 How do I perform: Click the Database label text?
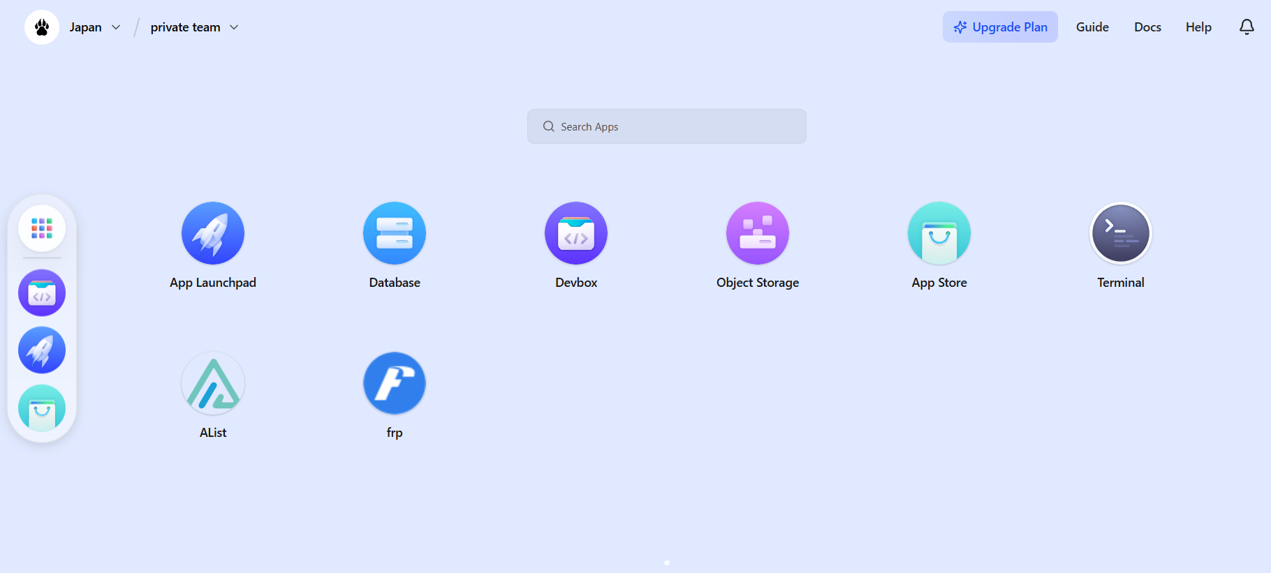[x=395, y=283]
